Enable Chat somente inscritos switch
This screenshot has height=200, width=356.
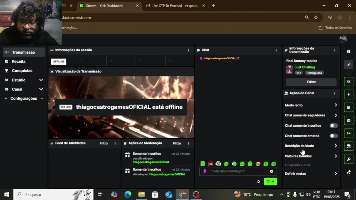pyautogui.click(x=333, y=126)
